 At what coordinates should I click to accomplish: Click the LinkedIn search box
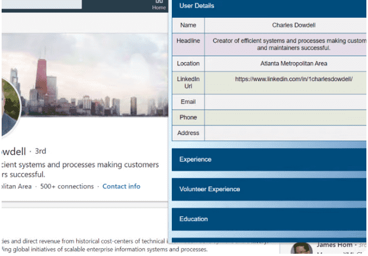pos(42,4)
